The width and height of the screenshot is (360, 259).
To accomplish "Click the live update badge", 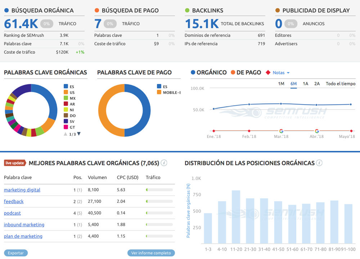I will pyautogui.click(x=15, y=163).
